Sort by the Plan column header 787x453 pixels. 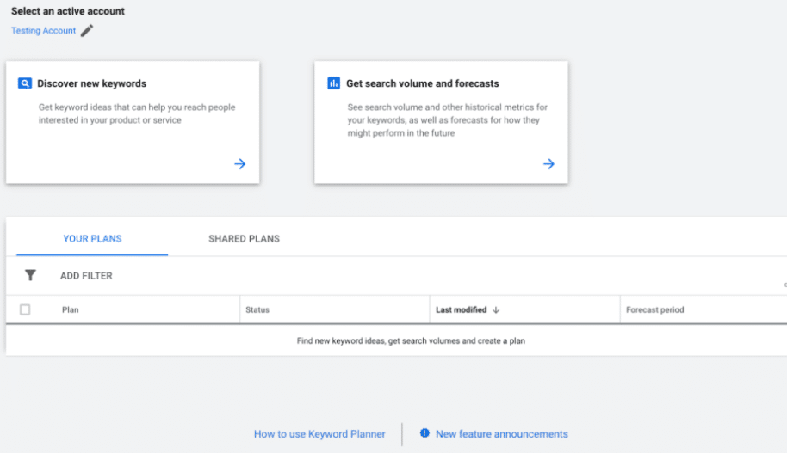click(71, 309)
